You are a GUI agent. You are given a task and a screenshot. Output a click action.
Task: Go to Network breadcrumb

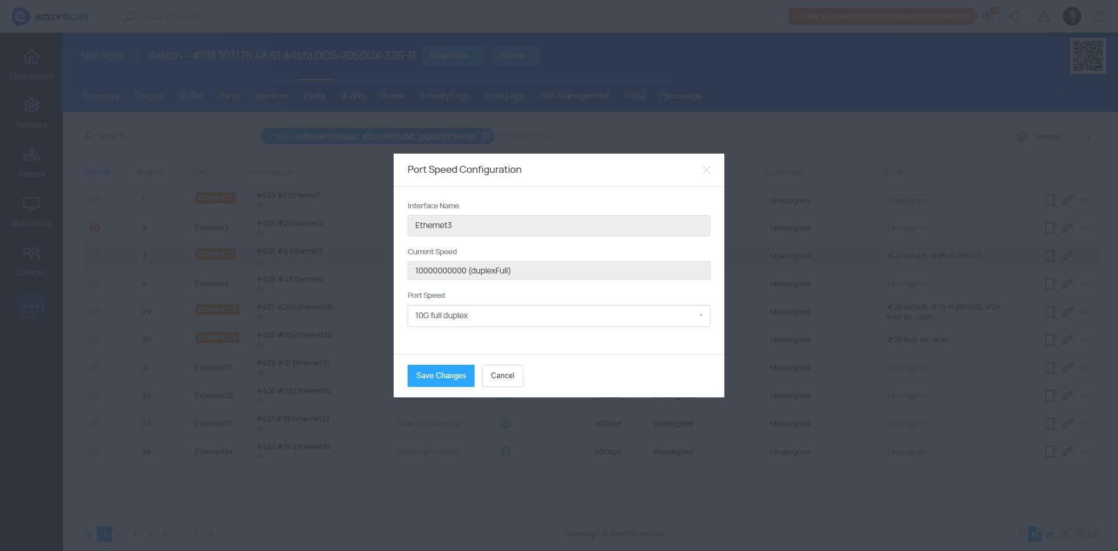coord(102,56)
